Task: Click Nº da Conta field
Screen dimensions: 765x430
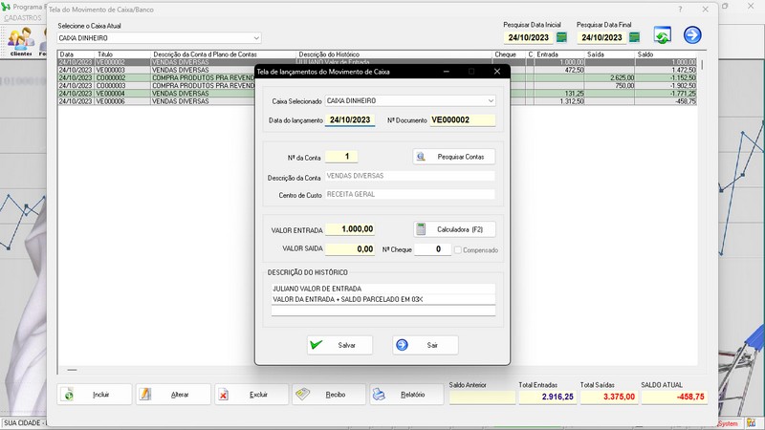Action: [341, 157]
